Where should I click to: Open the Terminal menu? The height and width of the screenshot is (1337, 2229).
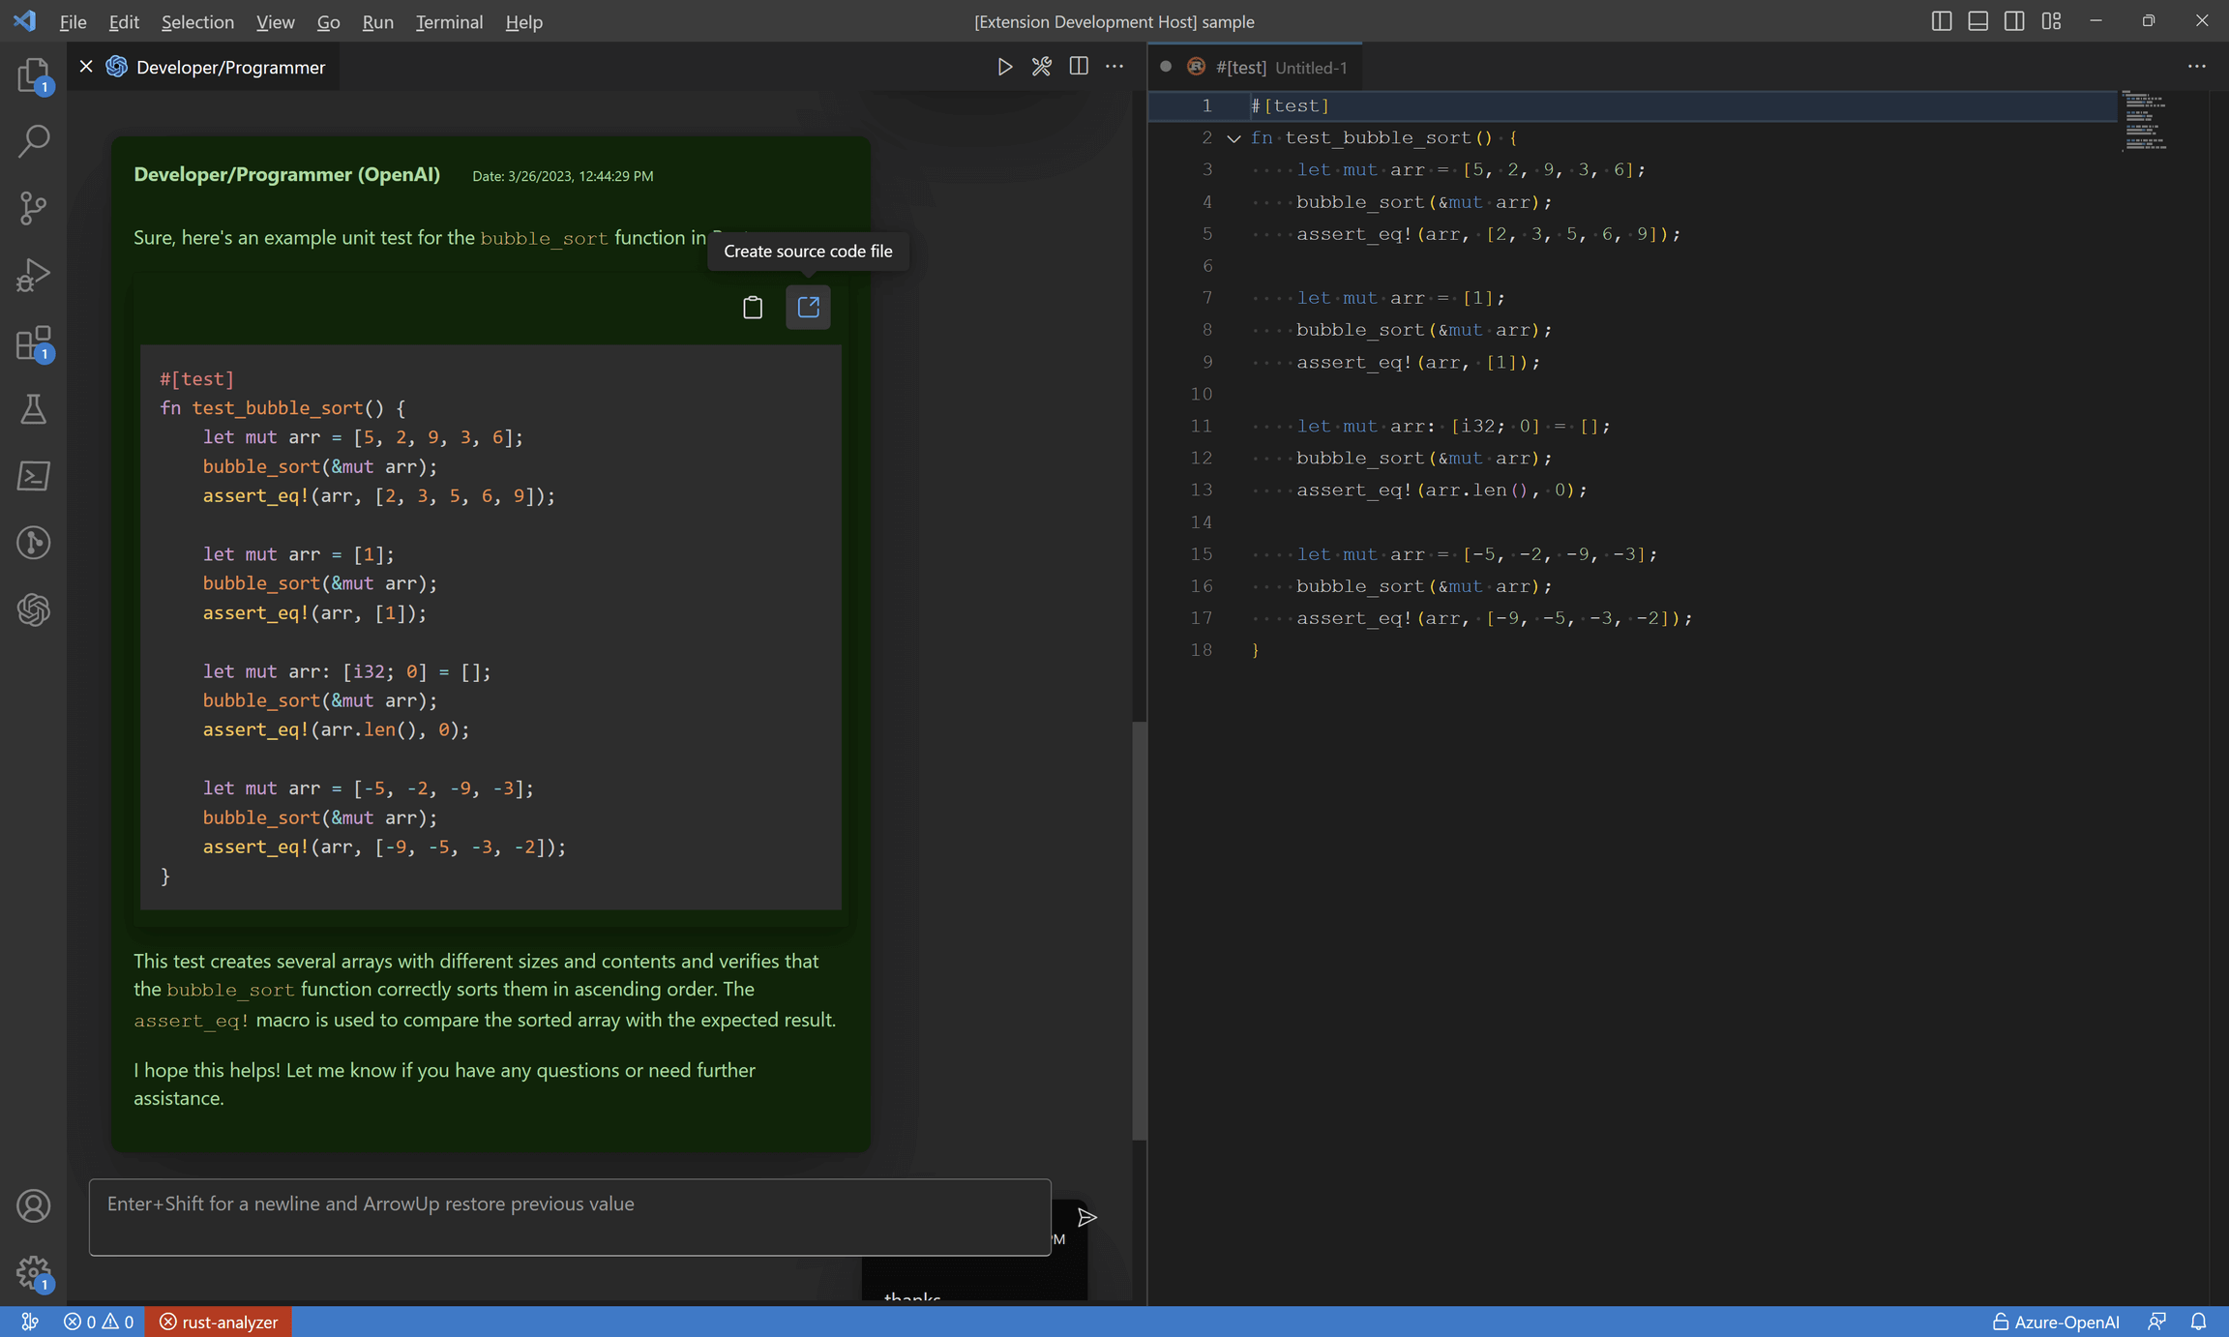click(x=449, y=21)
